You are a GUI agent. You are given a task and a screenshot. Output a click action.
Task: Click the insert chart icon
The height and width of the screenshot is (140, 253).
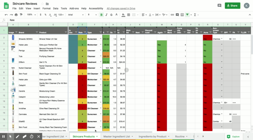[182, 15]
